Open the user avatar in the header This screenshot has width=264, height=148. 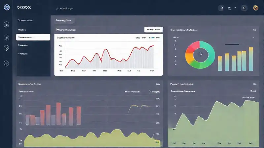tap(255, 8)
